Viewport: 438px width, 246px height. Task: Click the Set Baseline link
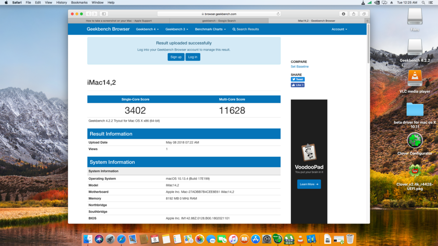[300, 67]
